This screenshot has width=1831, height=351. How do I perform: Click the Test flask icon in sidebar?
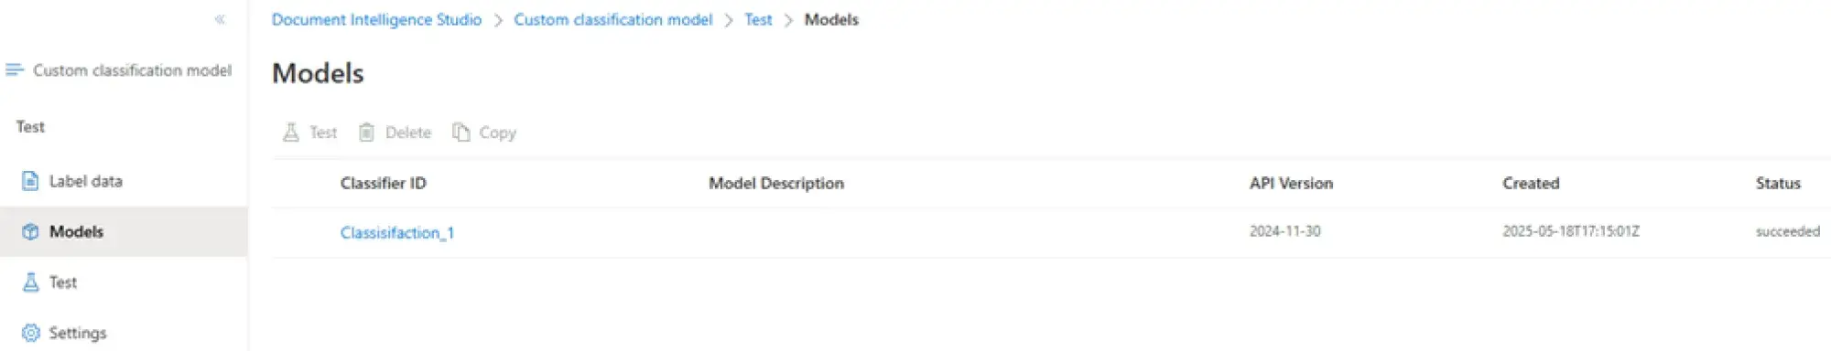[30, 282]
